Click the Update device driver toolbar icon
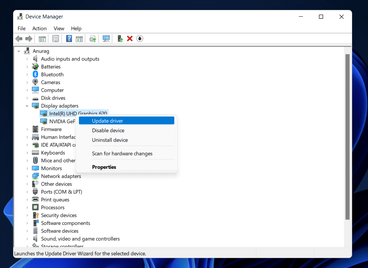368x268 pixels. (120, 39)
